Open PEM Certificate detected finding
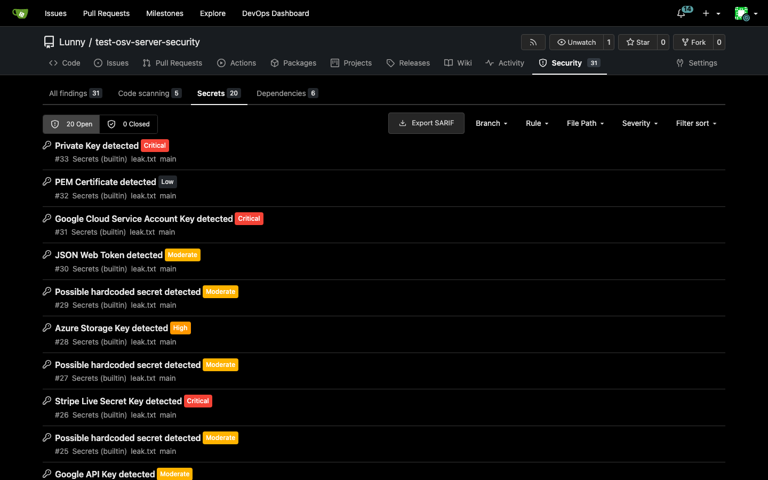768x480 pixels. click(106, 182)
